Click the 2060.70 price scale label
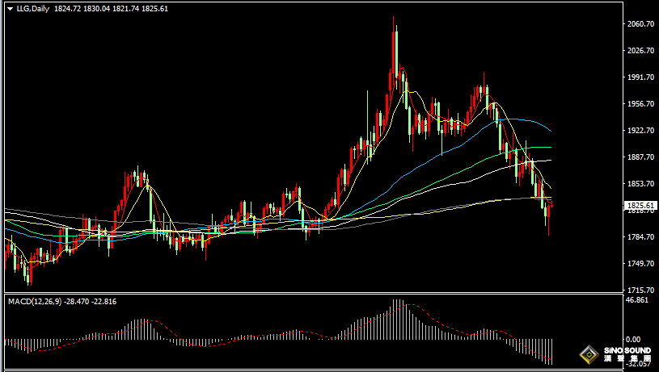Screen dimensions: 659x372 640,24
